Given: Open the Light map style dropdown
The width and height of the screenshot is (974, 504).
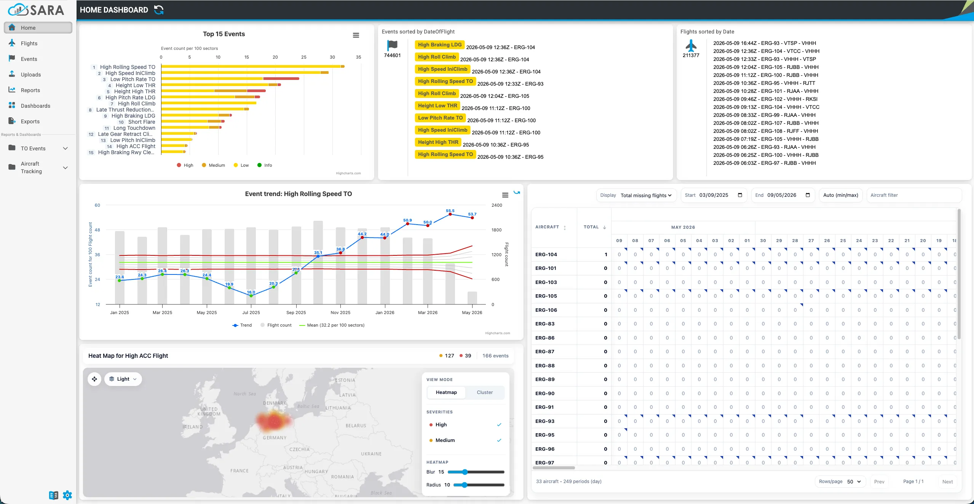Looking at the screenshot, I should [x=123, y=379].
